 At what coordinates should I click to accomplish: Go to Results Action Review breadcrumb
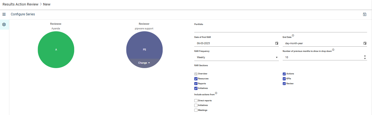[20, 4]
